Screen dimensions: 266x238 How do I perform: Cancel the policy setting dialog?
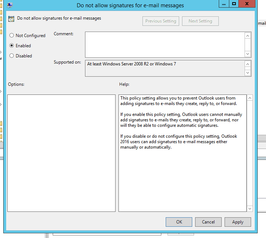point(208,222)
